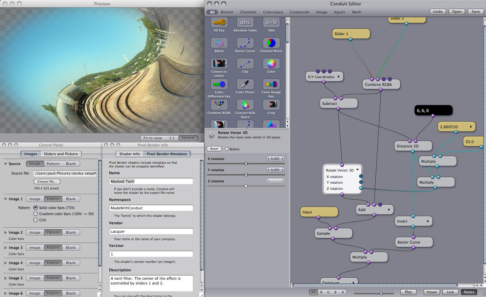Toggle the Hover button in editor
Screen dimensions: 486x297
pos(432,292)
